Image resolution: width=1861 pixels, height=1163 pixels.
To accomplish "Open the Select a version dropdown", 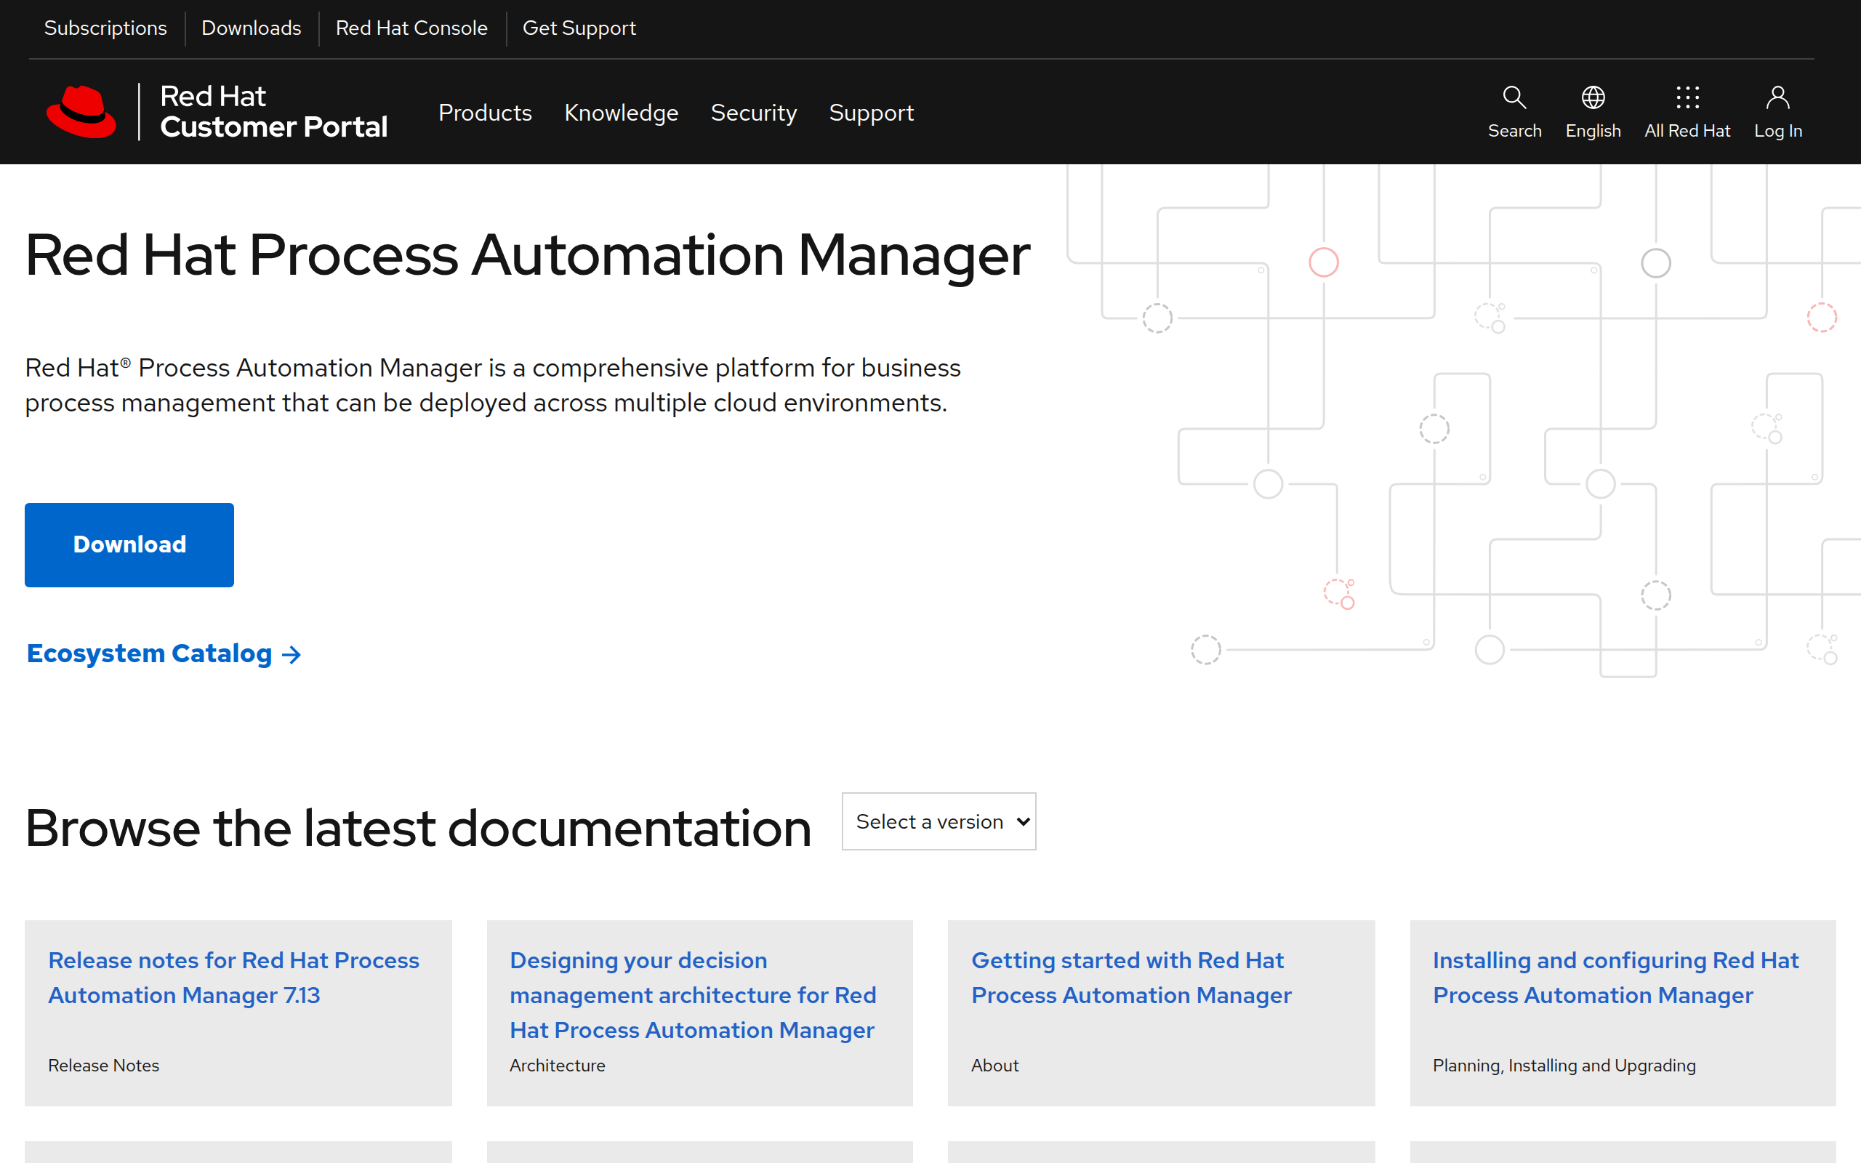I will point(939,821).
